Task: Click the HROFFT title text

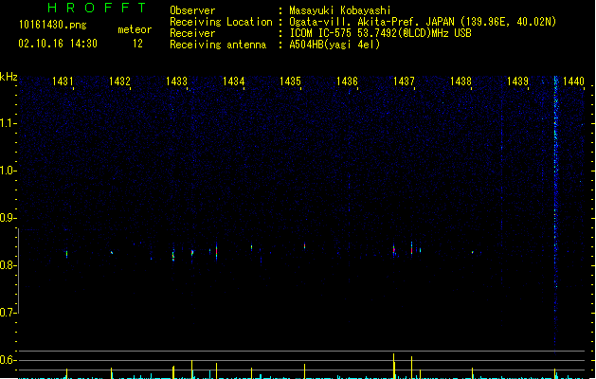Action: pos(97,8)
